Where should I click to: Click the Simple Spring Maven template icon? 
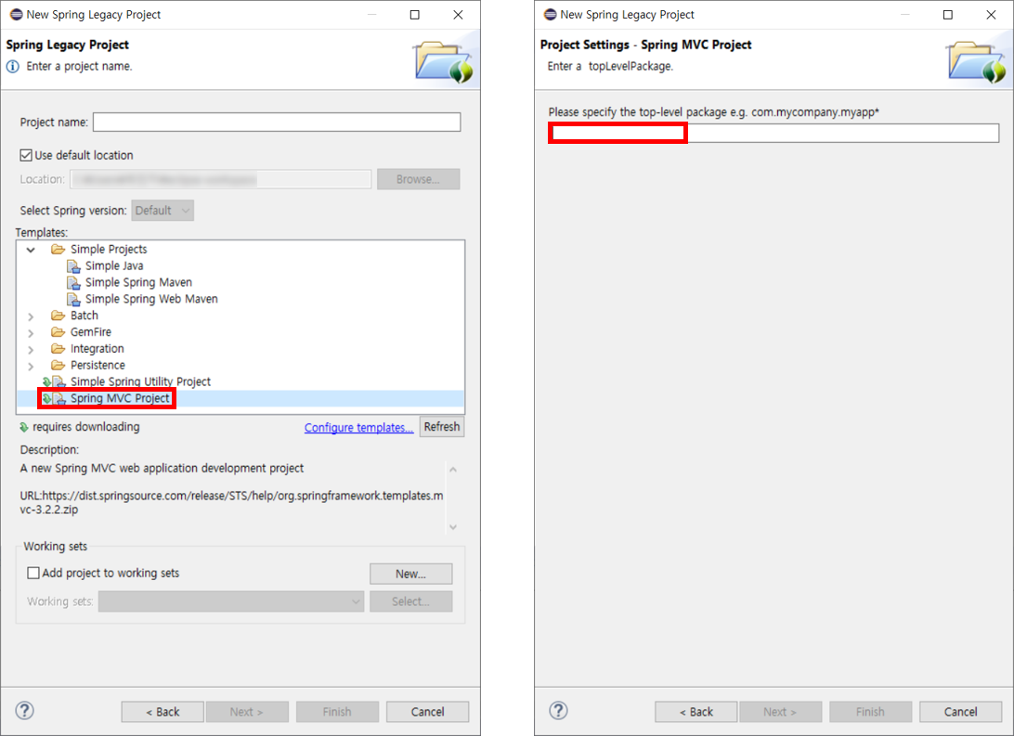(x=73, y=283)
